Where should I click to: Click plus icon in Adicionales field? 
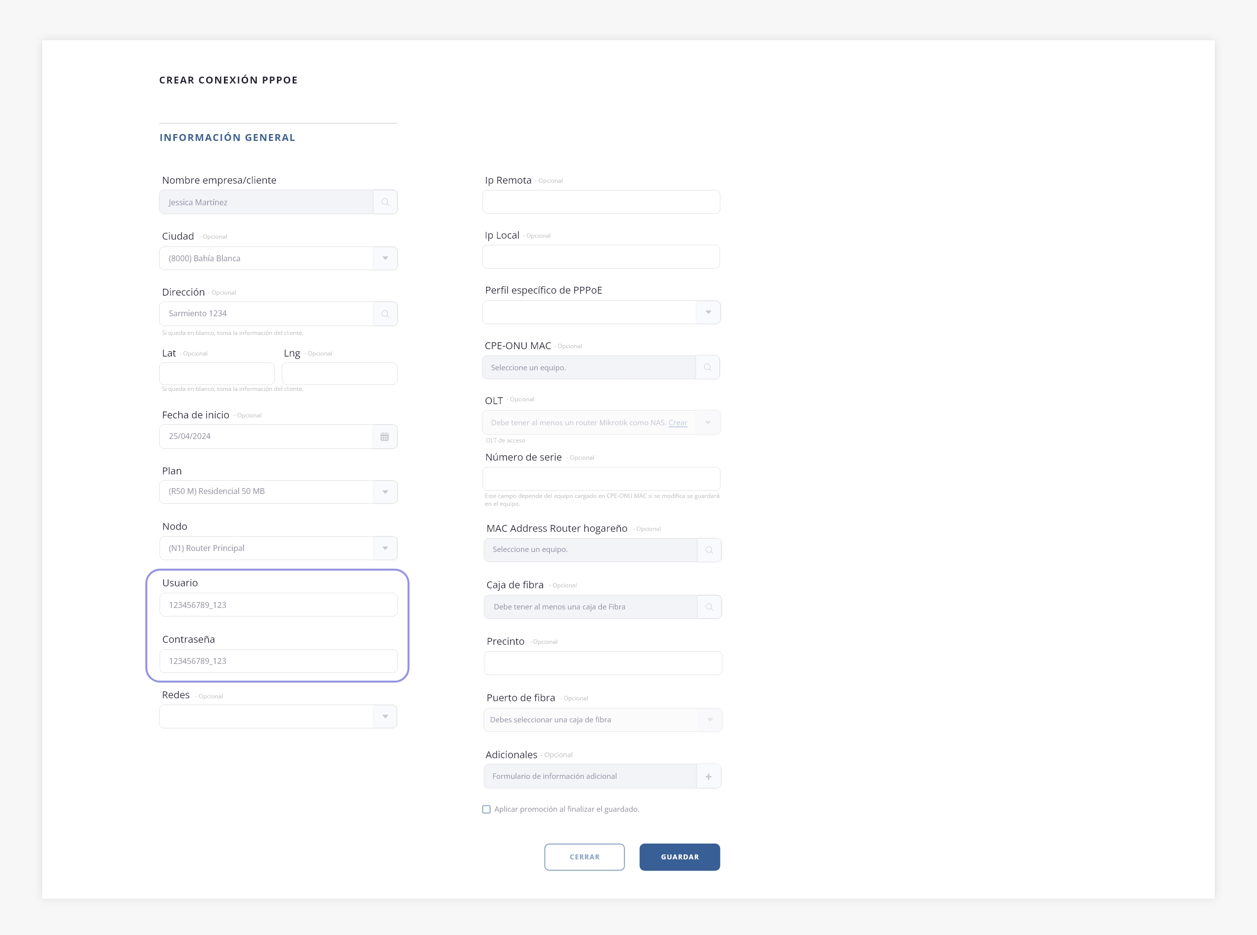click(x=709, y=776)
